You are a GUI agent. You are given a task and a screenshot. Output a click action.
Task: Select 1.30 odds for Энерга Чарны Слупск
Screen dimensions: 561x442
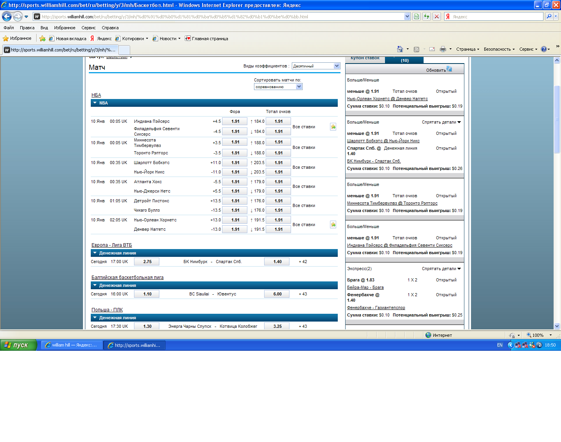click(147, 327)
